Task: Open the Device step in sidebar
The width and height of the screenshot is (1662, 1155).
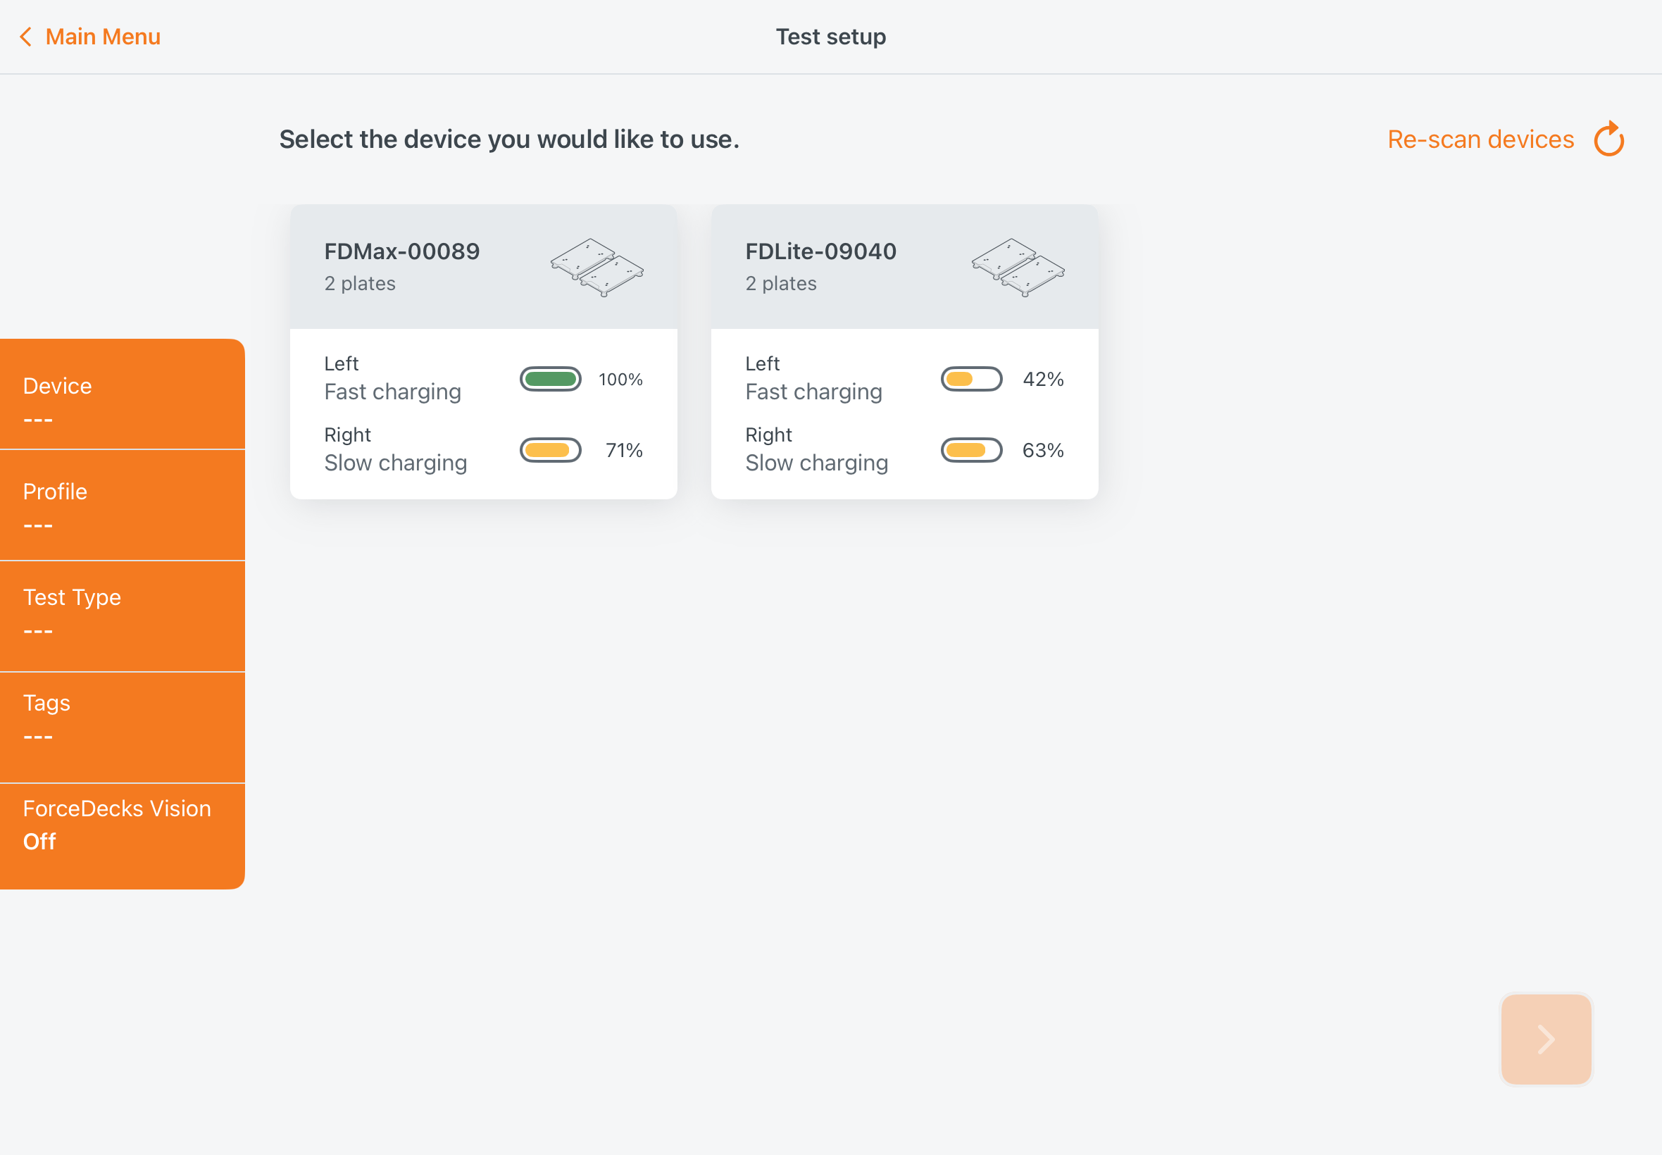Action: point(123,394)
